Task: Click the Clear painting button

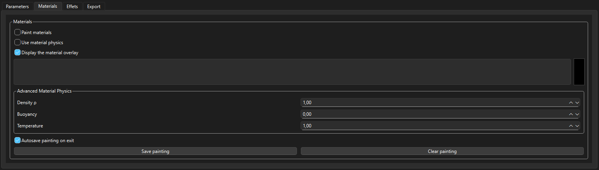Action: [442, 151]
